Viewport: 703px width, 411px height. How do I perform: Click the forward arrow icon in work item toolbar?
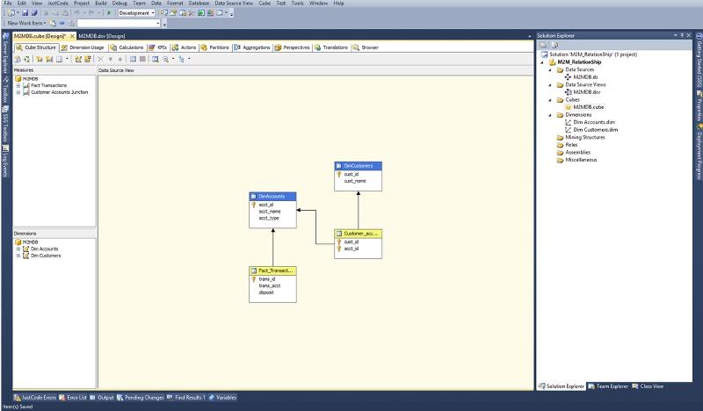(x=62, y=24)
